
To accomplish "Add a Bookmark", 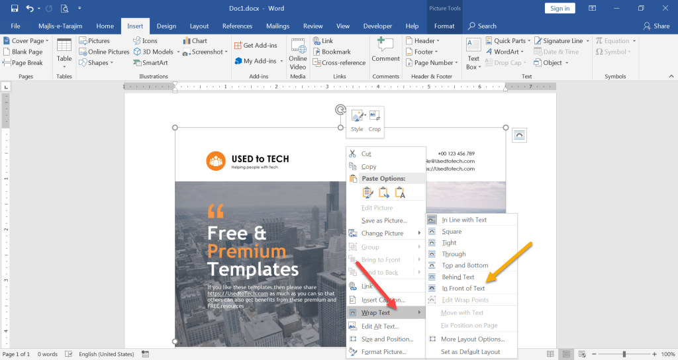I will [x=332, y=52].
